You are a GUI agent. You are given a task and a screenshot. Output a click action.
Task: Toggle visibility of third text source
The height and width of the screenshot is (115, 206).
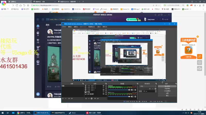(x=104, y=90)
